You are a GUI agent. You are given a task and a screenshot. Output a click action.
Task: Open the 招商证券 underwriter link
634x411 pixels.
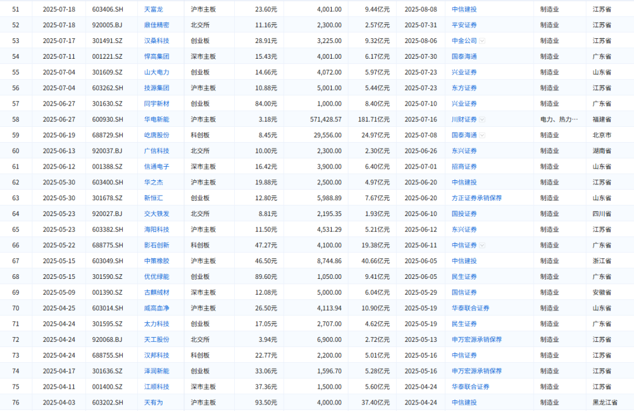[x=464, y=167]
